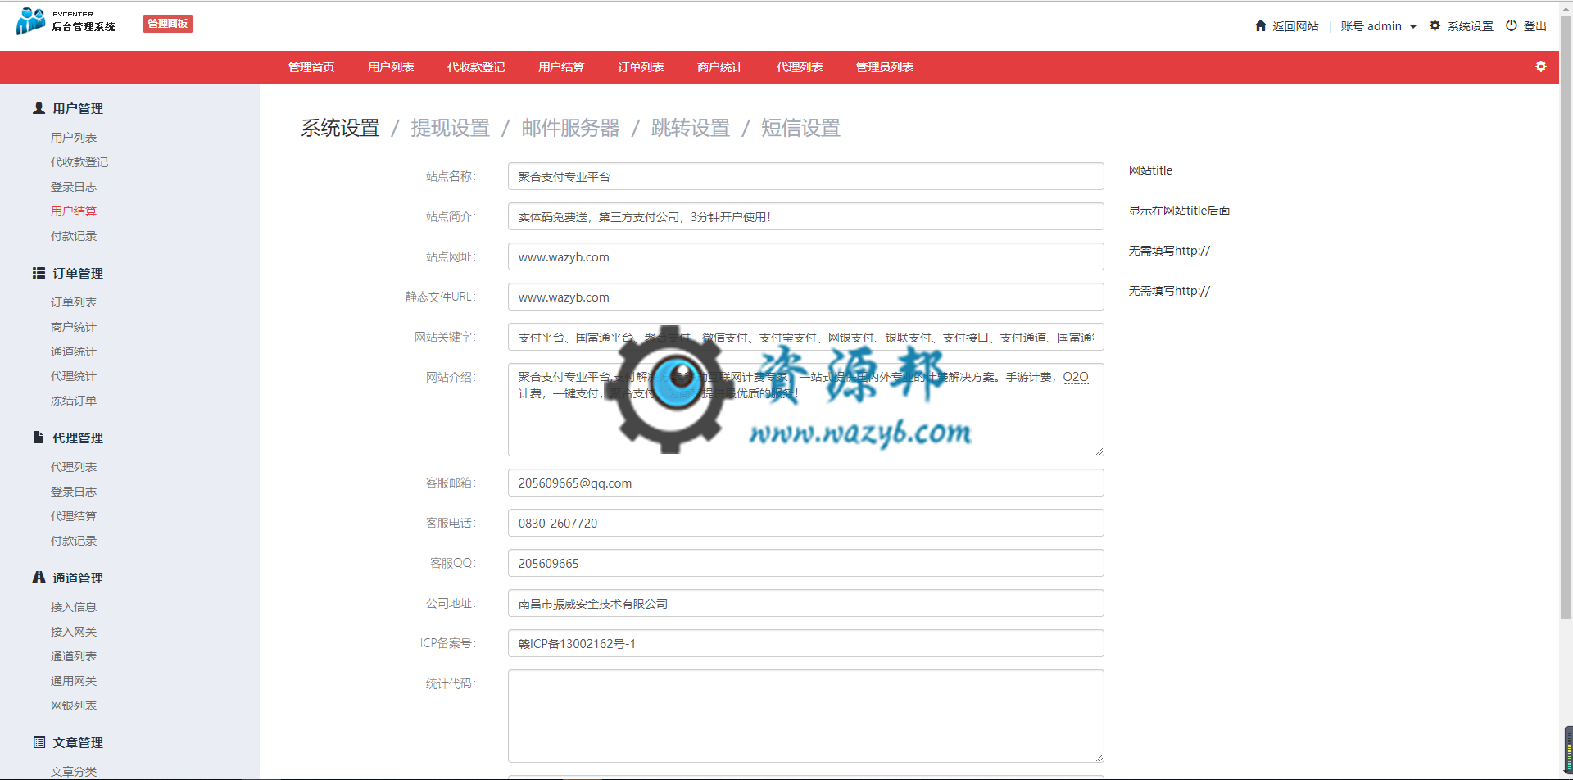
Task: Click the EVCENTER logo icon
Action: (x=31, y=21)
